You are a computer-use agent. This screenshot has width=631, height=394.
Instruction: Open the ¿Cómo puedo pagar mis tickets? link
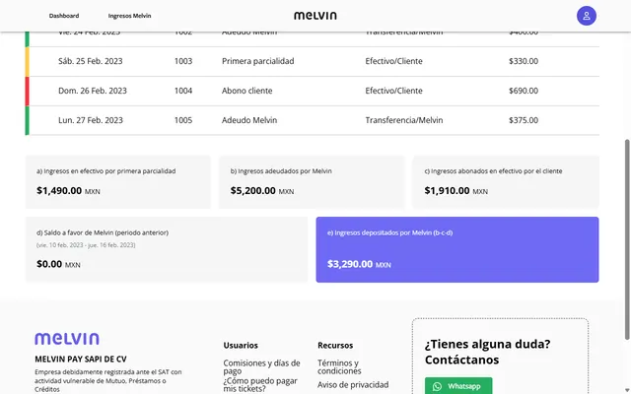click(260, 384)
